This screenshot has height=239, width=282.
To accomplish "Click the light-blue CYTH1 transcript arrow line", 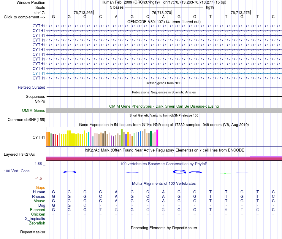I will pyautogui.click(x=164, y=73).
